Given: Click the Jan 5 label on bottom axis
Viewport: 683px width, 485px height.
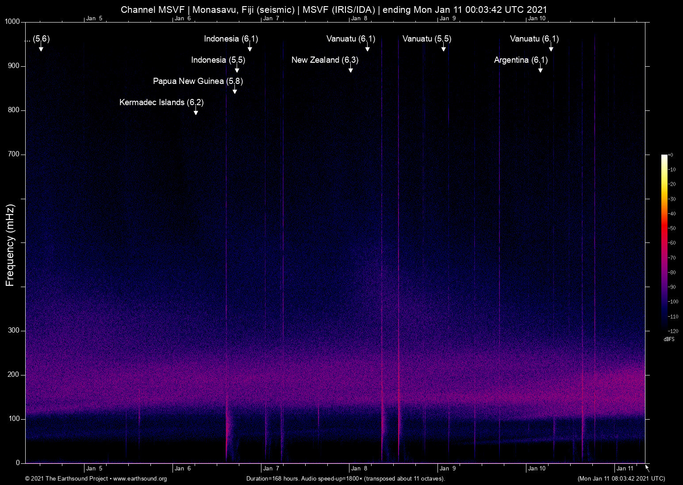Looking at the screenshot, I should (94, 468).
